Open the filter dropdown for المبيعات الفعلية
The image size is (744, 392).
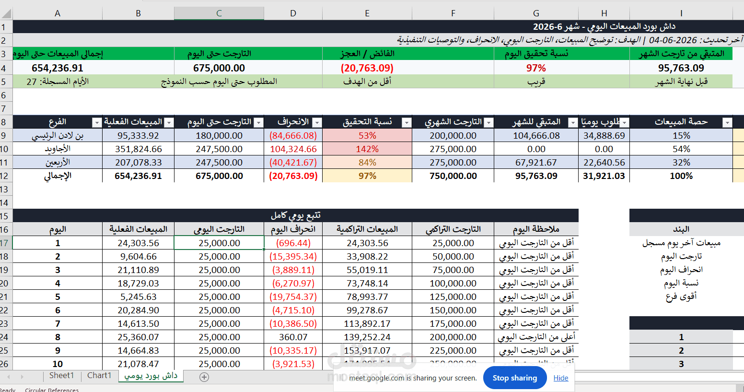pos(169,123)
